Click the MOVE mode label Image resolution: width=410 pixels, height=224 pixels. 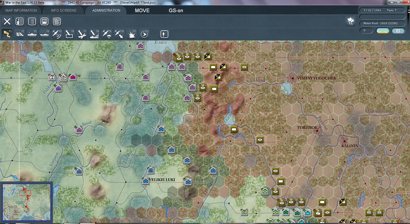tap(142, 10)
